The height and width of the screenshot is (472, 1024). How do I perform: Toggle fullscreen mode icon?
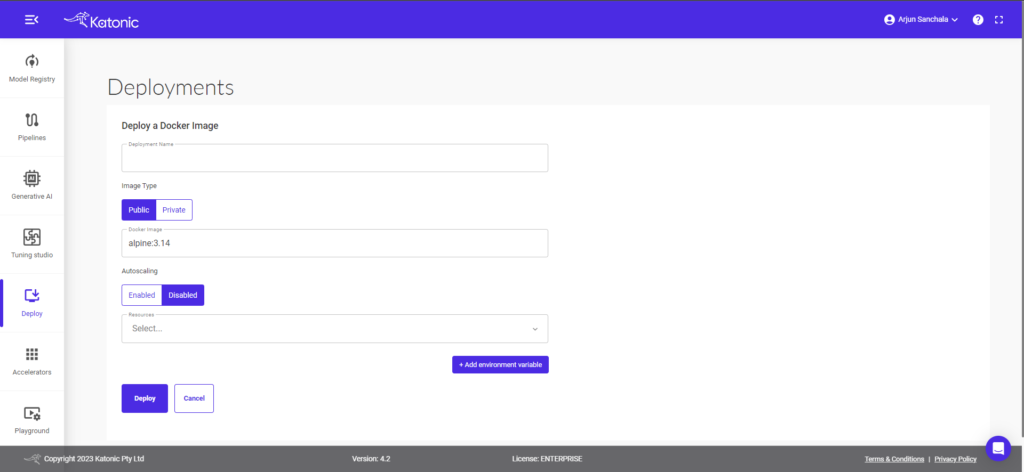pyautogui.click(x=999, y=20)
